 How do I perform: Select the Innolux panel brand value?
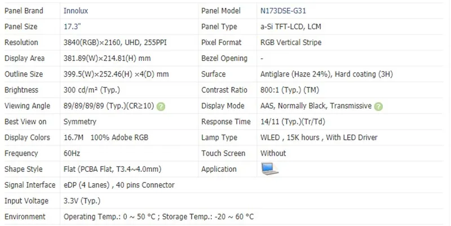[x=76, y=11]
